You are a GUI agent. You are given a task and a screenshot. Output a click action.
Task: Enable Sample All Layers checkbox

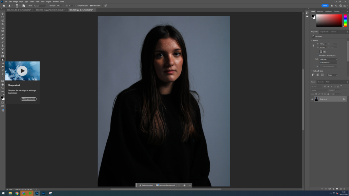coord(76,6)
